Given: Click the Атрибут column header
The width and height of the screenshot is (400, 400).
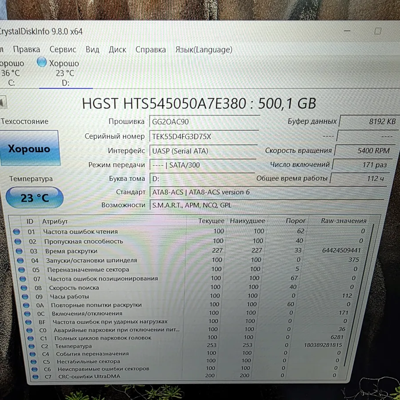Looking at the screenshot, I should point(55,221).
